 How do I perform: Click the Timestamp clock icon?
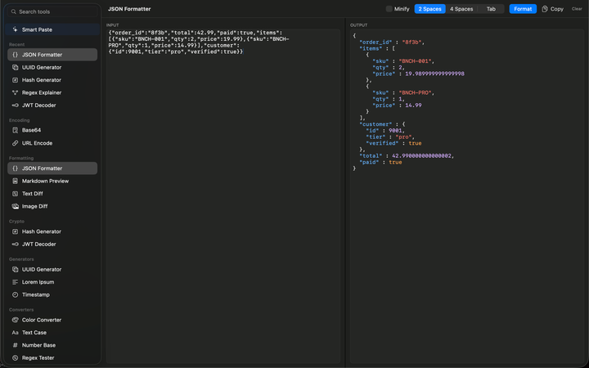(15, 294)
